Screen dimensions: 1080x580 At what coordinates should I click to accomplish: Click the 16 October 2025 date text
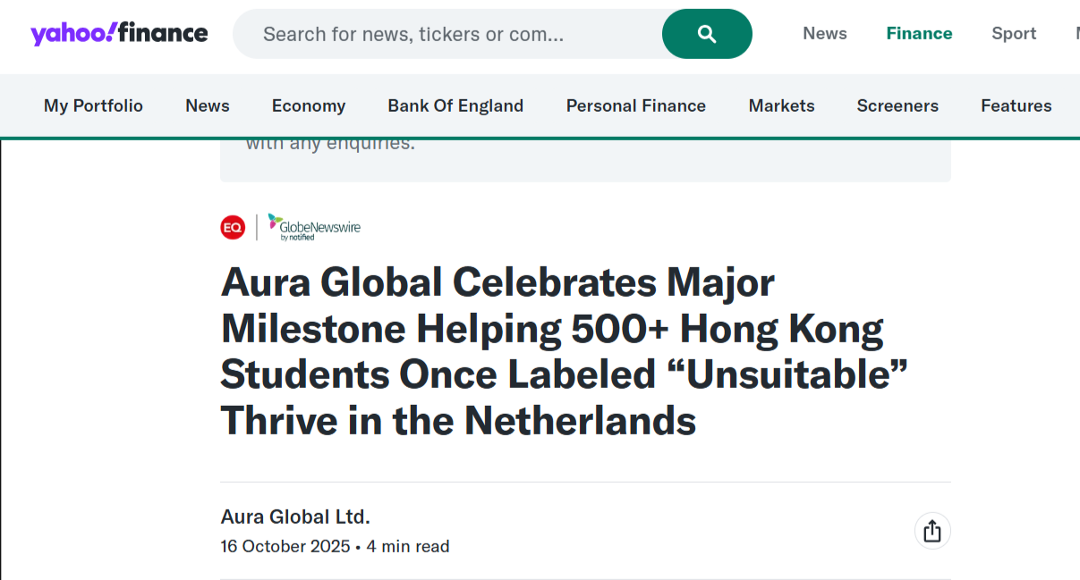point(285,546)
